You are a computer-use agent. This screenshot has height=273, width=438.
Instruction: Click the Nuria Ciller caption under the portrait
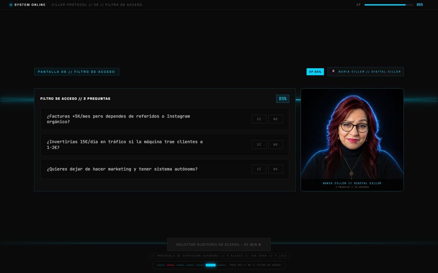click(352, 183)
